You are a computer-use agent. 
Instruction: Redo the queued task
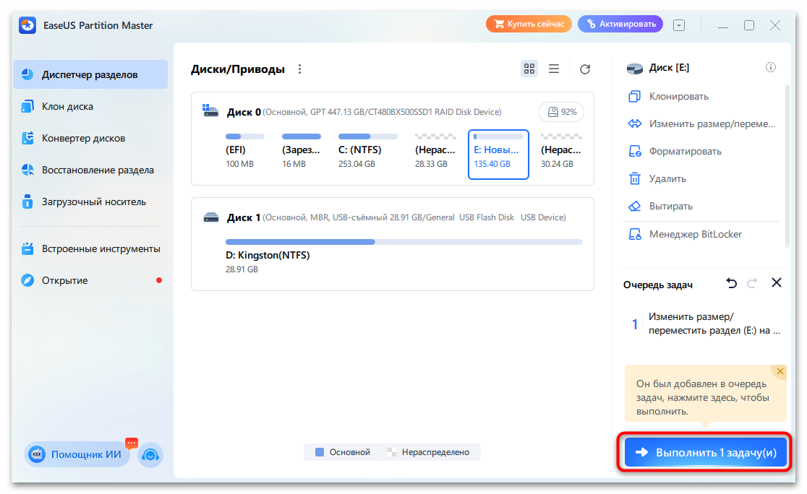753,282
